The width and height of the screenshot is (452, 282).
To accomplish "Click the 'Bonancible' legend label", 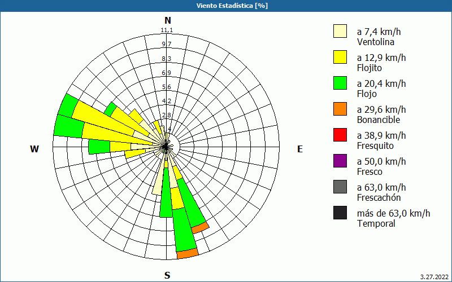I will tap(379, 120).
